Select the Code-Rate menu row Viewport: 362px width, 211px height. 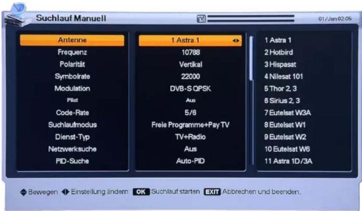tap(72, 112)
